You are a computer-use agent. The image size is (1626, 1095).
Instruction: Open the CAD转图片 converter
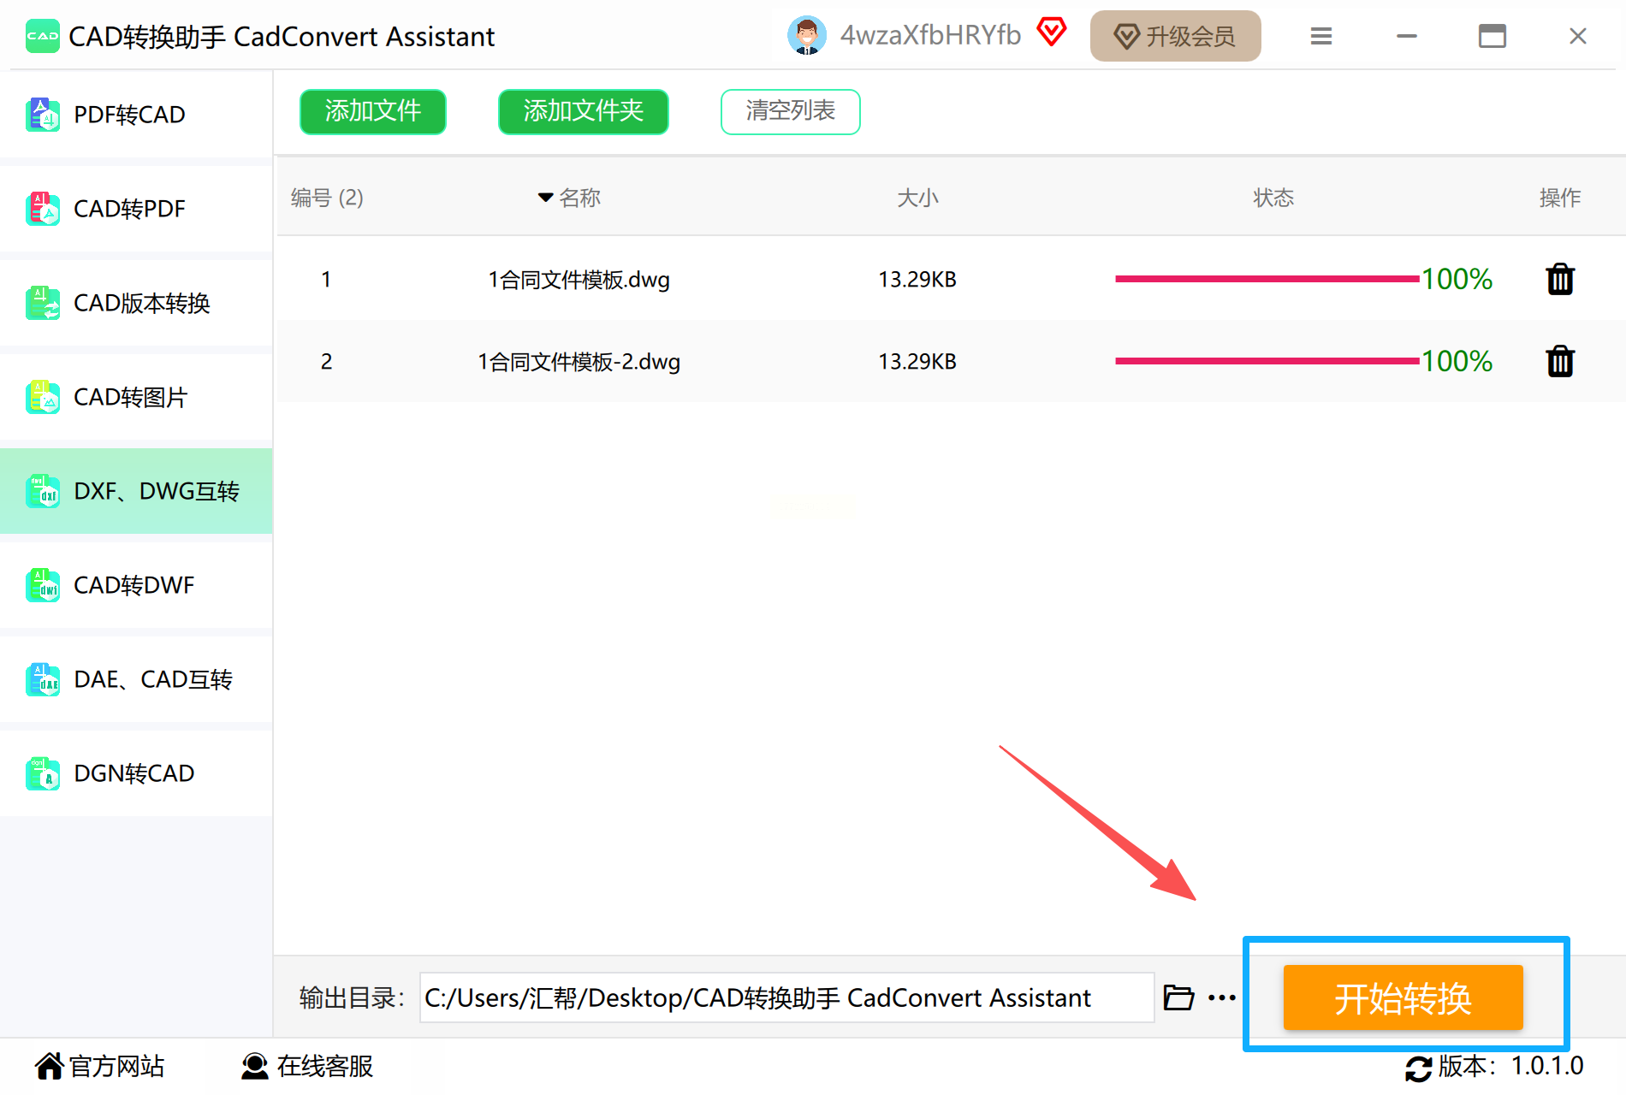coord(136,397)
